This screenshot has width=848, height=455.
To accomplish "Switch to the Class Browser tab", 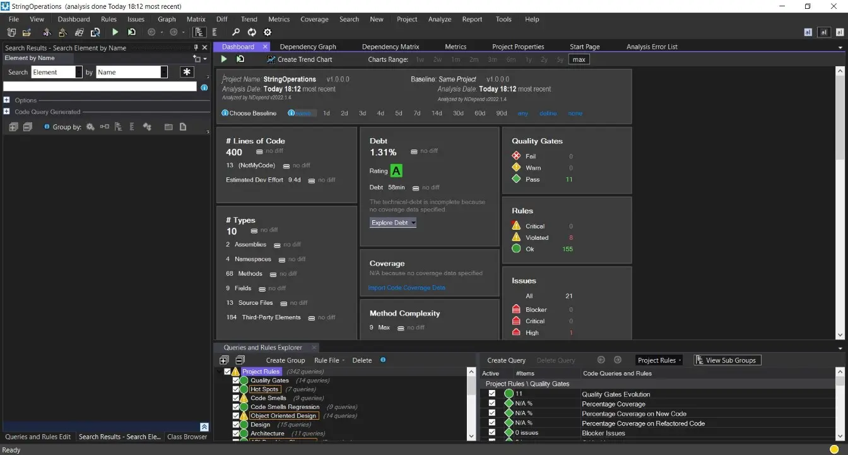I will (x=187, y=437).
